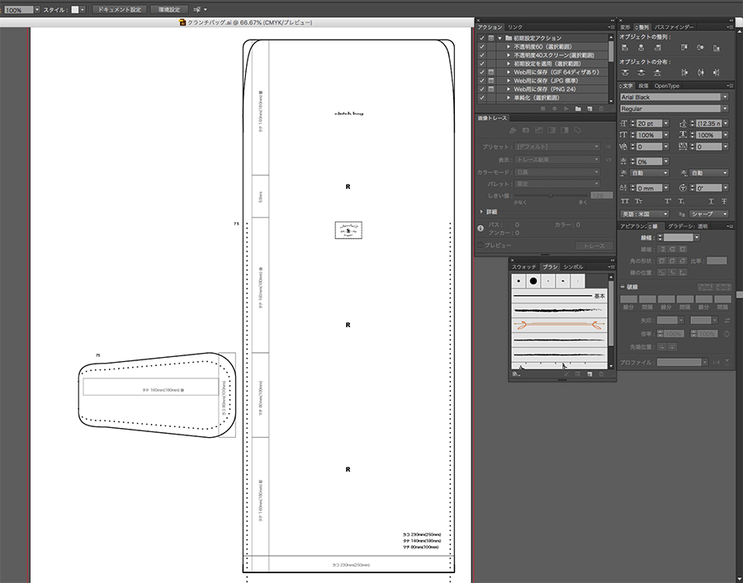Expand the 初期設定を適用 action

[509, 63]
